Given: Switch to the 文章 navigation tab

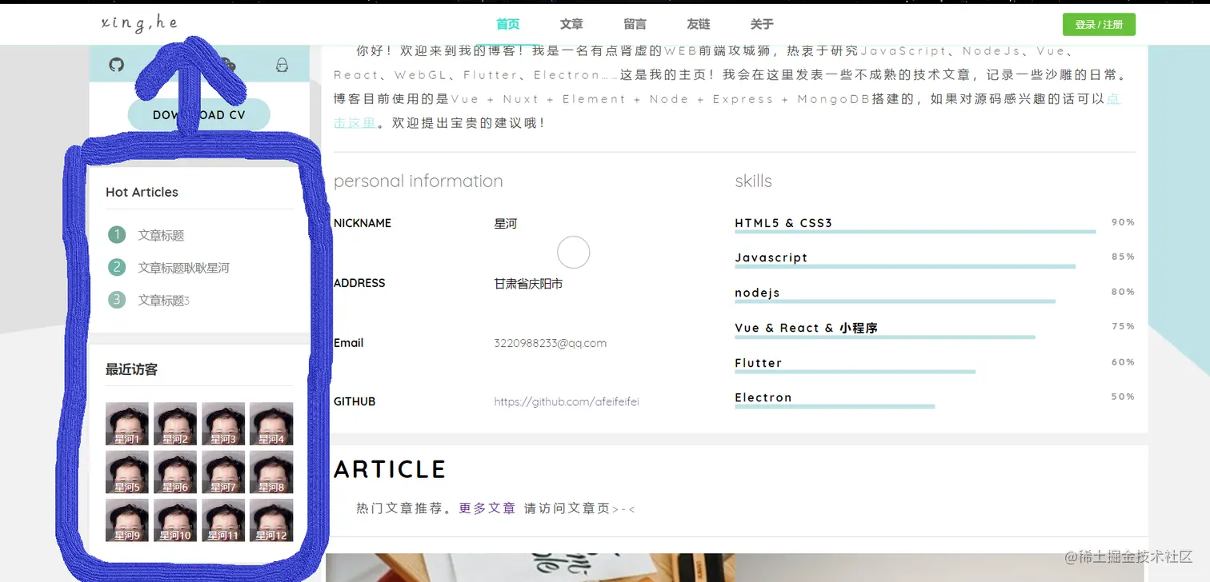Looking at the screenshot, I should click(x=571, y=24).
